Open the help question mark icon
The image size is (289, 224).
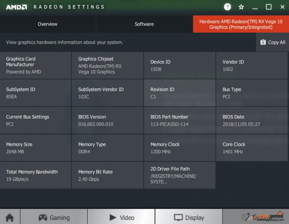click(227, 7)
